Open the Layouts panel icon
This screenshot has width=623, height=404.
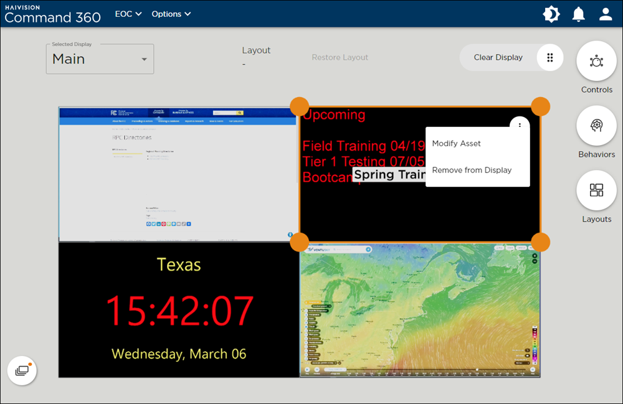tap(596, 190)
